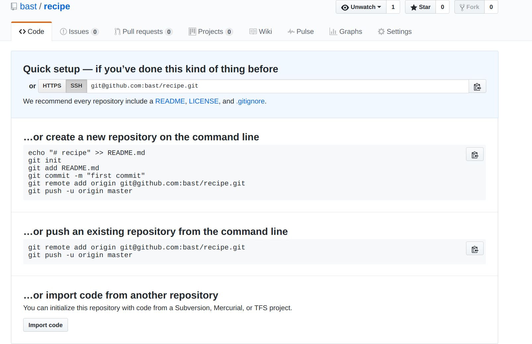Viewport: 532px width, 344px height.
Task: Copy the push existing repository commands
Action: click(x=474, y=249)
